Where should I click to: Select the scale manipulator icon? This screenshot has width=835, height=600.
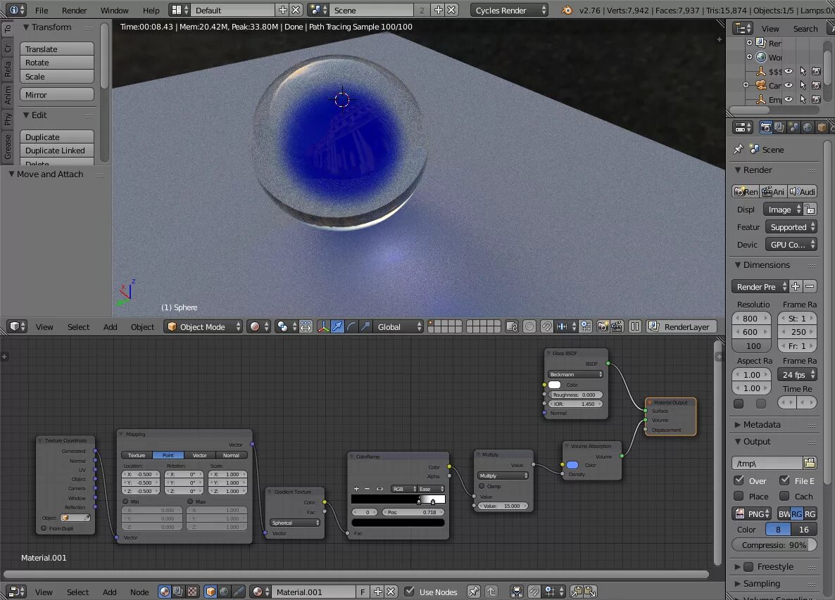click(x=365, y=326)
